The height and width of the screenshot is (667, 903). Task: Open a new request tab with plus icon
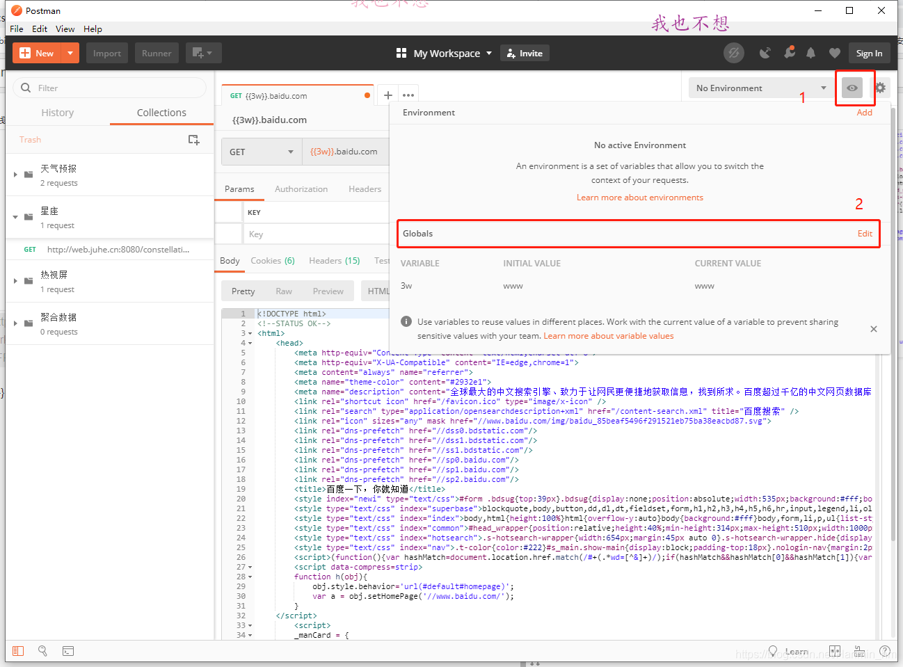388,95
